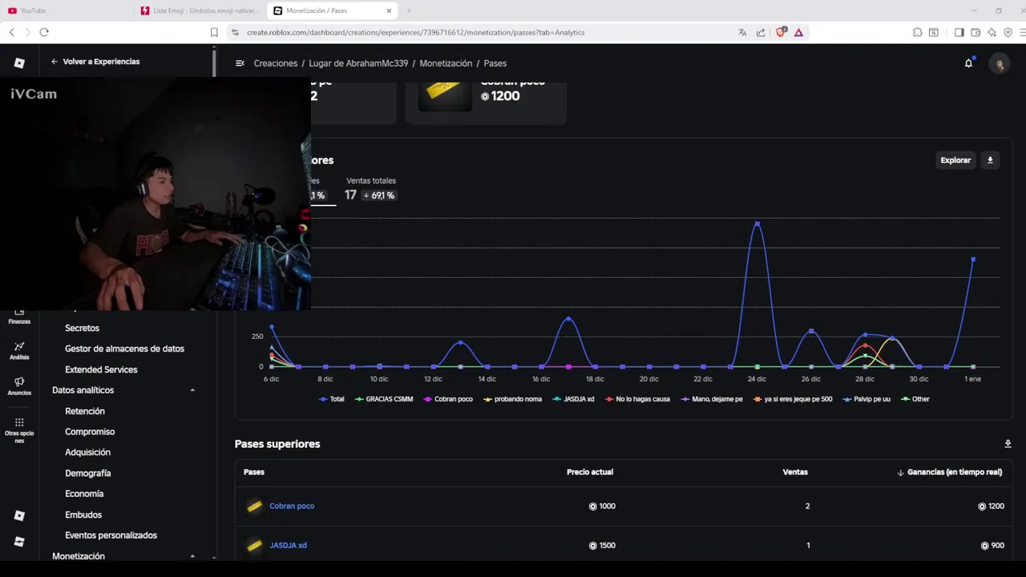Open the Brave Wallet icon

976,32
